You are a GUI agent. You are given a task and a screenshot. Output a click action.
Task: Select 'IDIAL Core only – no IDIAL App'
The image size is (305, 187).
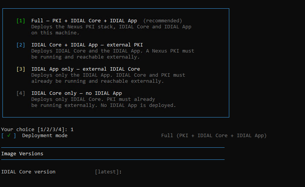(x=77, y=93)
